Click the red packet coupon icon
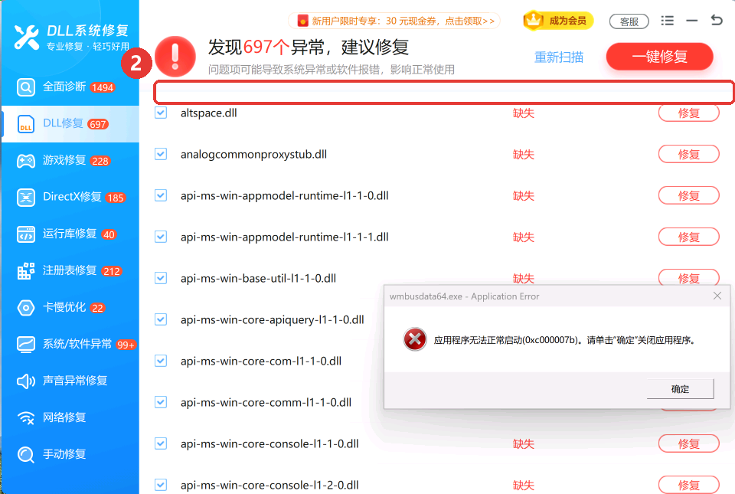Image resolution: width=735 pixels, height=494 pixels. (x=303, y=21)
